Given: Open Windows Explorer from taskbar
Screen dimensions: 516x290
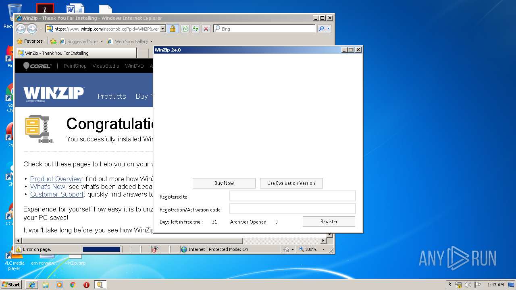Looking at the screenshot, I should [46, 285].
